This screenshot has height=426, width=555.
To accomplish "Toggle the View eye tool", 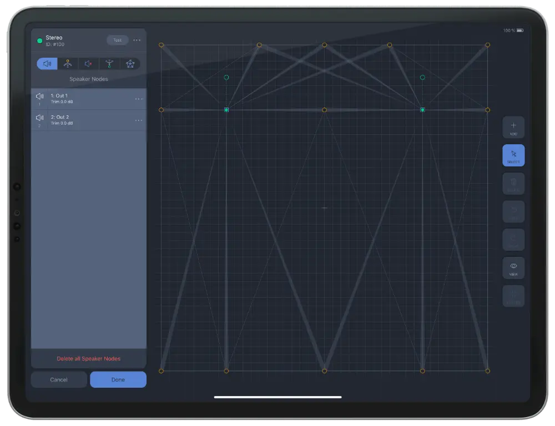I will click(x=513, y=268).
